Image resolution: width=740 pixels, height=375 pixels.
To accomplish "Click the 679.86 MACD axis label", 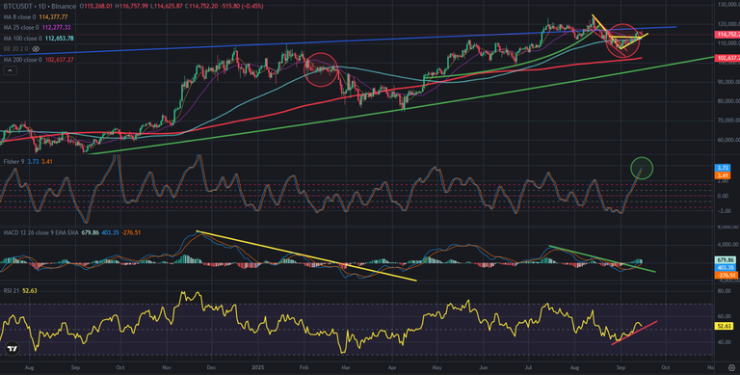I will pos(726,260).
